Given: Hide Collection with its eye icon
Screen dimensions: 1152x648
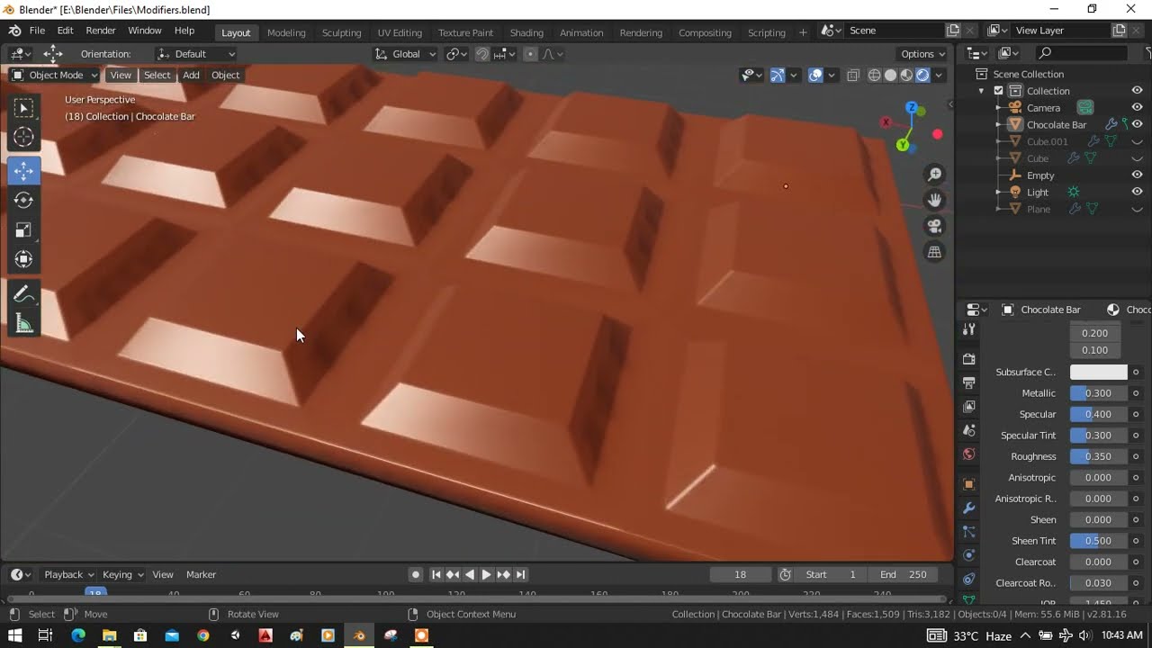Looking at the screenshot, I should coord(1137,91).
